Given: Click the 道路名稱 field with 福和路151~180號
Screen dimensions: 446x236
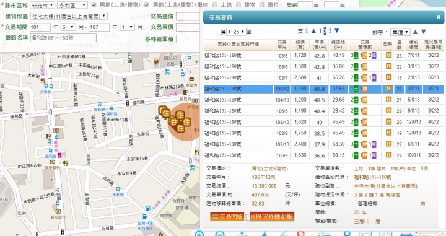Looking at the screenshot, I should (63, 38).
